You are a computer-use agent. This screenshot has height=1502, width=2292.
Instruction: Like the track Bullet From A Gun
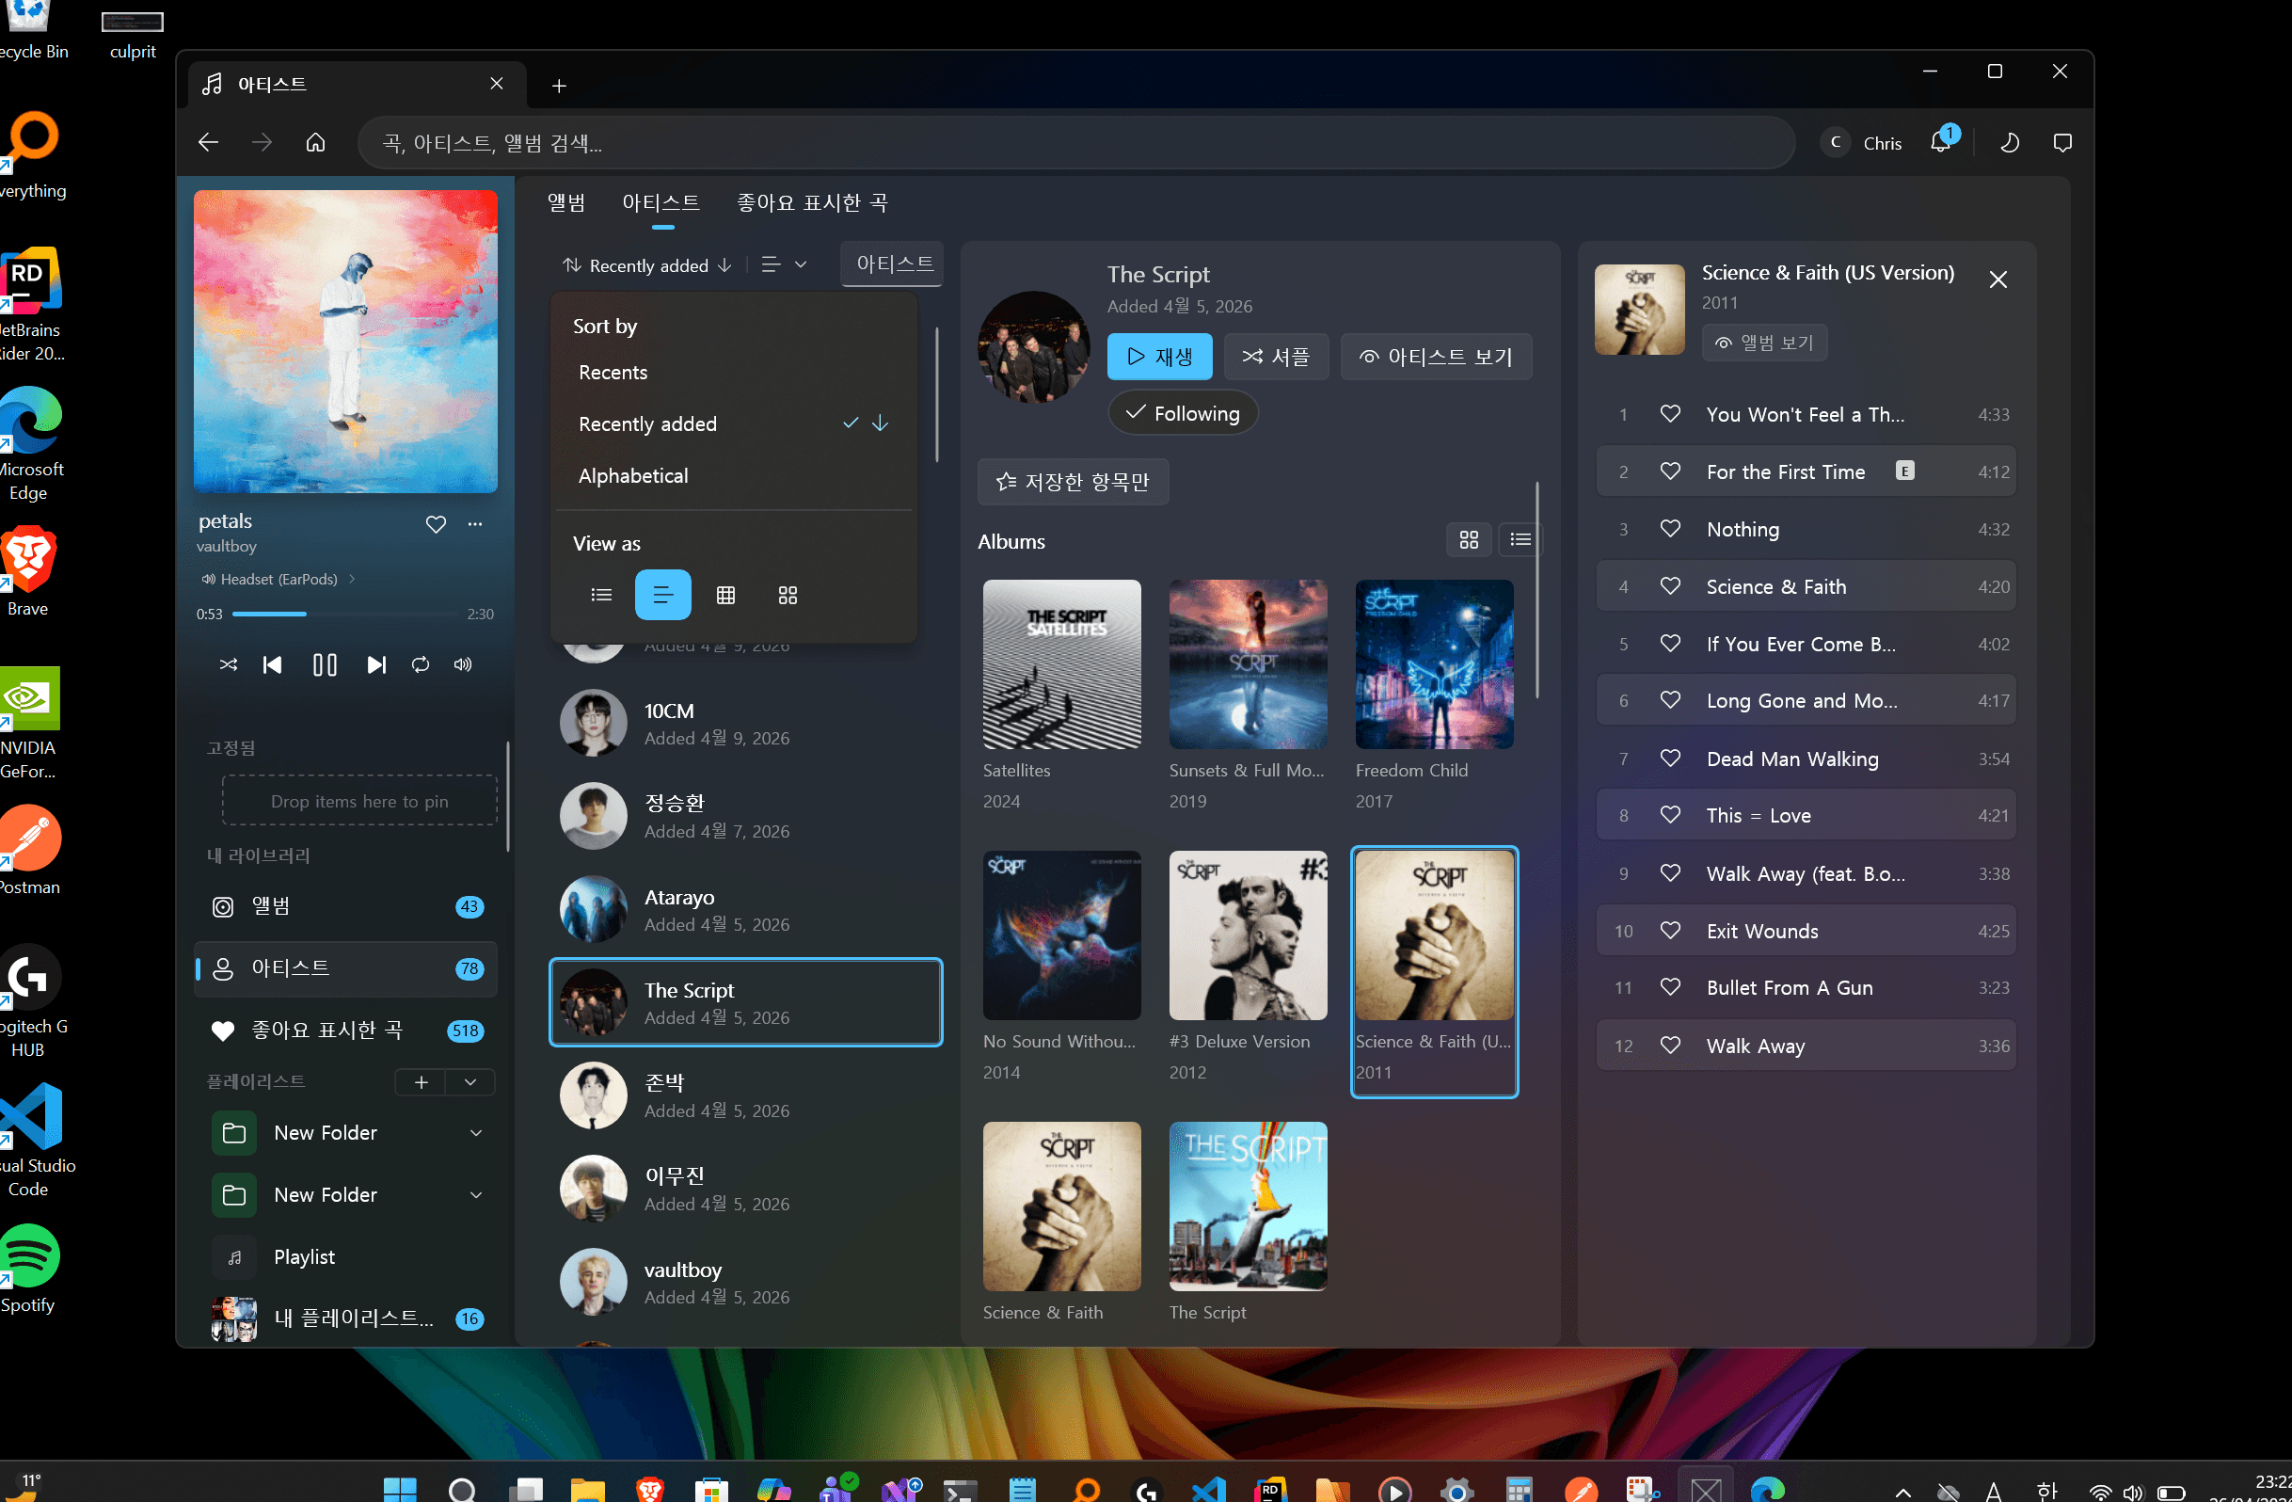click(1671, 987)
